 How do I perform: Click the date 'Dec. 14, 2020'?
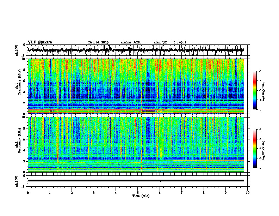click(x=98, y=42)
